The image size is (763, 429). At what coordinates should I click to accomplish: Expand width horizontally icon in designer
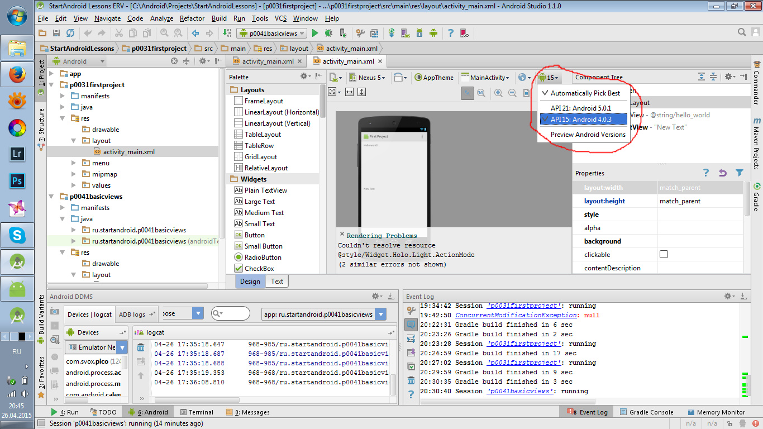[350, 92]
